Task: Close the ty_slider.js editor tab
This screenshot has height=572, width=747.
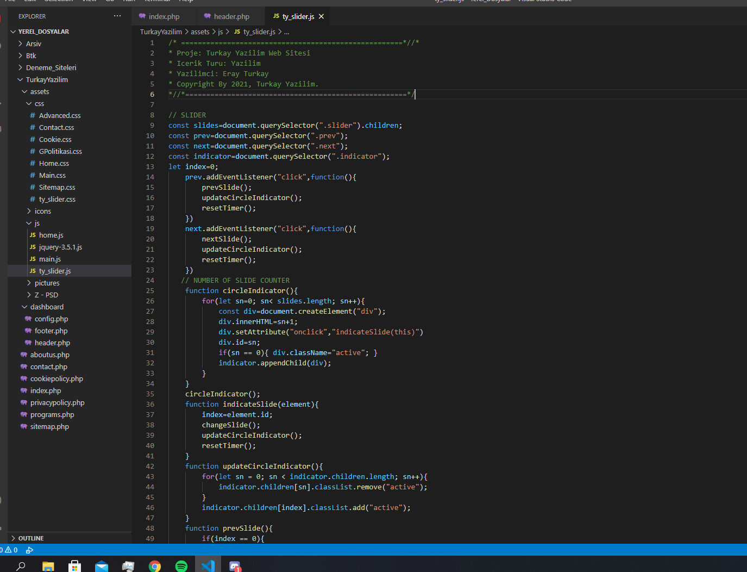Action: (x=322, y=16)
